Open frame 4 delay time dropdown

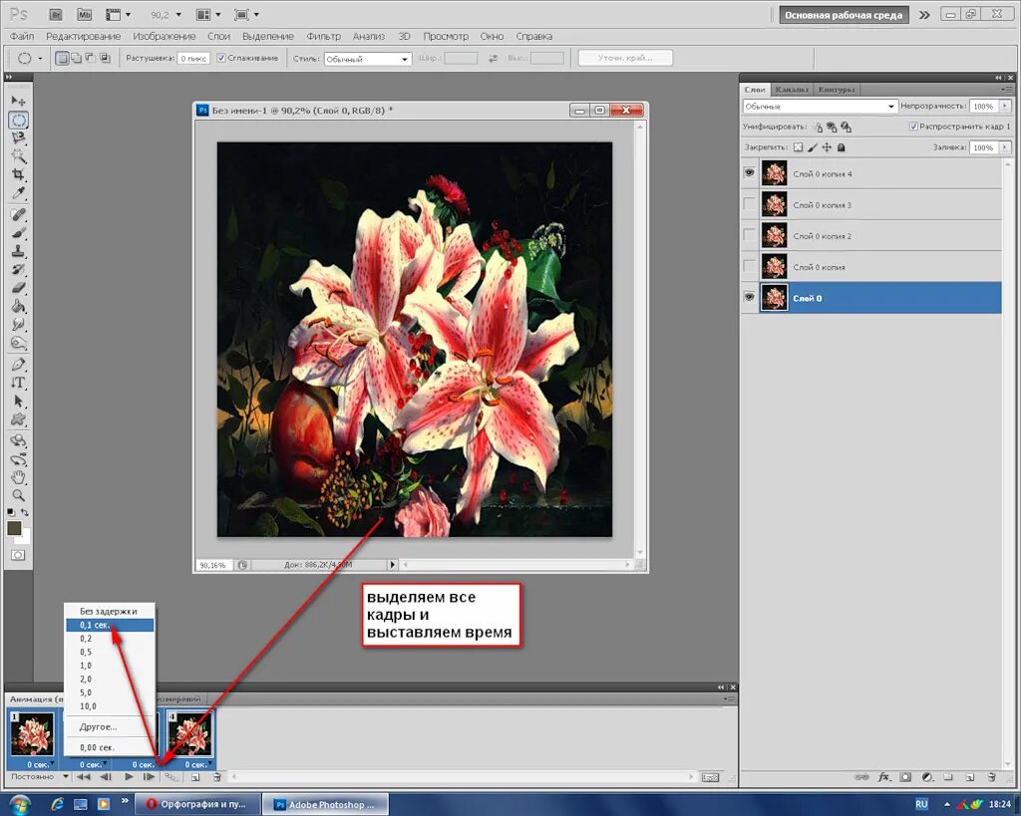click(x=197, y=764)
